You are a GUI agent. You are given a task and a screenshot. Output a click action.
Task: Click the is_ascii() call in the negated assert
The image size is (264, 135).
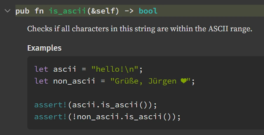147,117
